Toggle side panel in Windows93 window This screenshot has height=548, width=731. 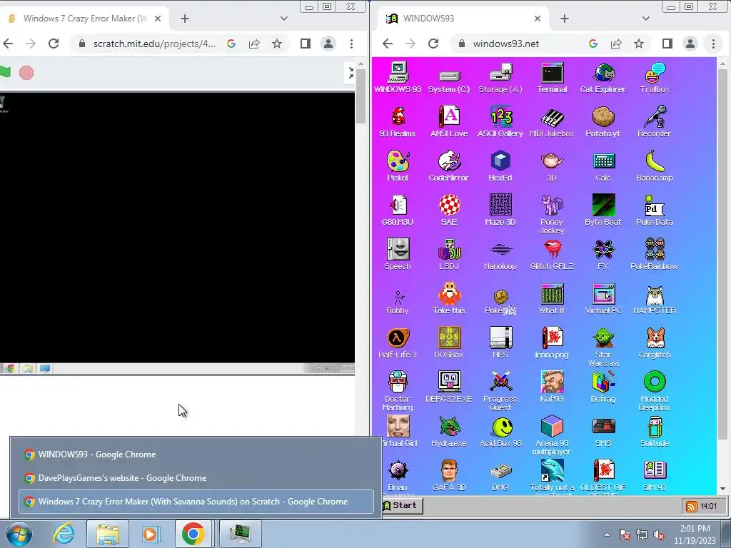click(667, 44)
